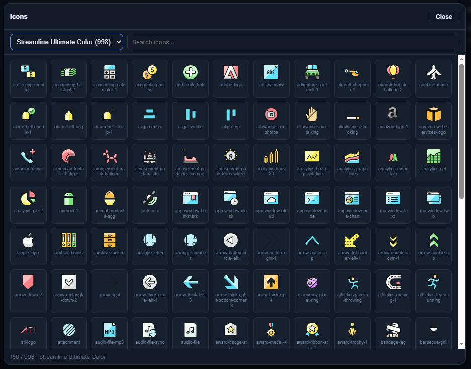Select the award-trophy-1 icon
Screen dimensions: 471x369
[352, 333]
